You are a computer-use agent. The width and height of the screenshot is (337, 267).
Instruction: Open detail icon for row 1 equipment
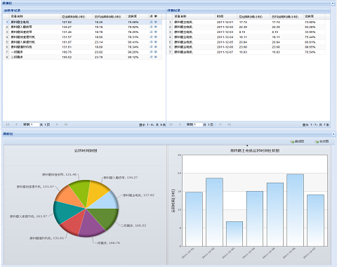151,22
